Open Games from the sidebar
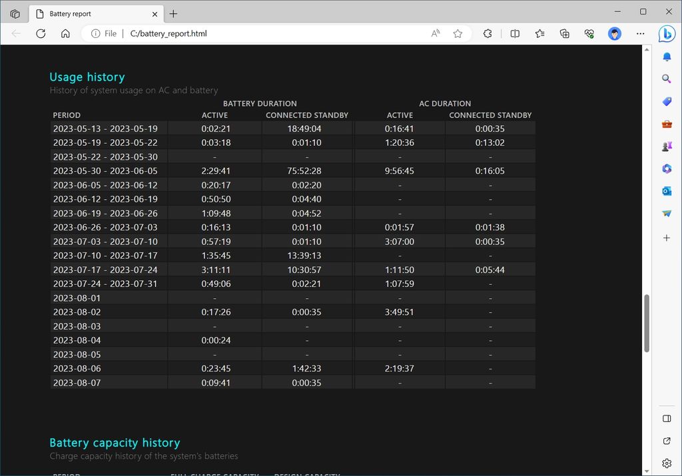Viewport: 682px width, 476px height. 667,146
